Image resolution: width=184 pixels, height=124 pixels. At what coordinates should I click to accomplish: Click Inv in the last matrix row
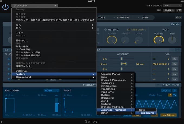tap(175, 79)
